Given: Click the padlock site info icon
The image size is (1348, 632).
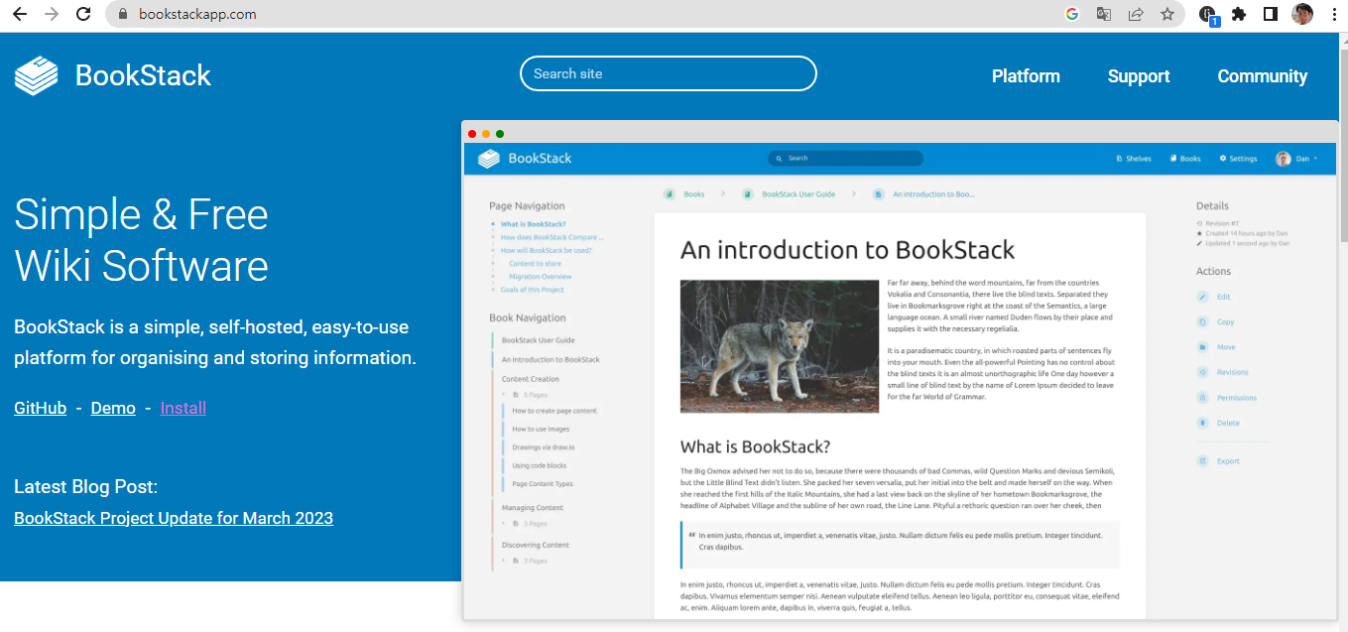Looking at the screenshot, I should tap(123, 14).
